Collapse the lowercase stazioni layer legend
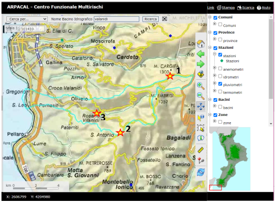Image resolution: width=275 pixels, height=203 pixels. click(x=214, y=54)
